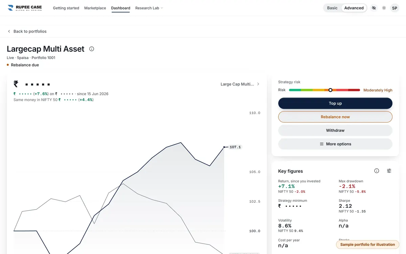The height and width of the screenshot is (254, 406).
Task: Click the hidden portfolio value with rupee symbol
Action: pyautogui.click(x=32, y=84)
